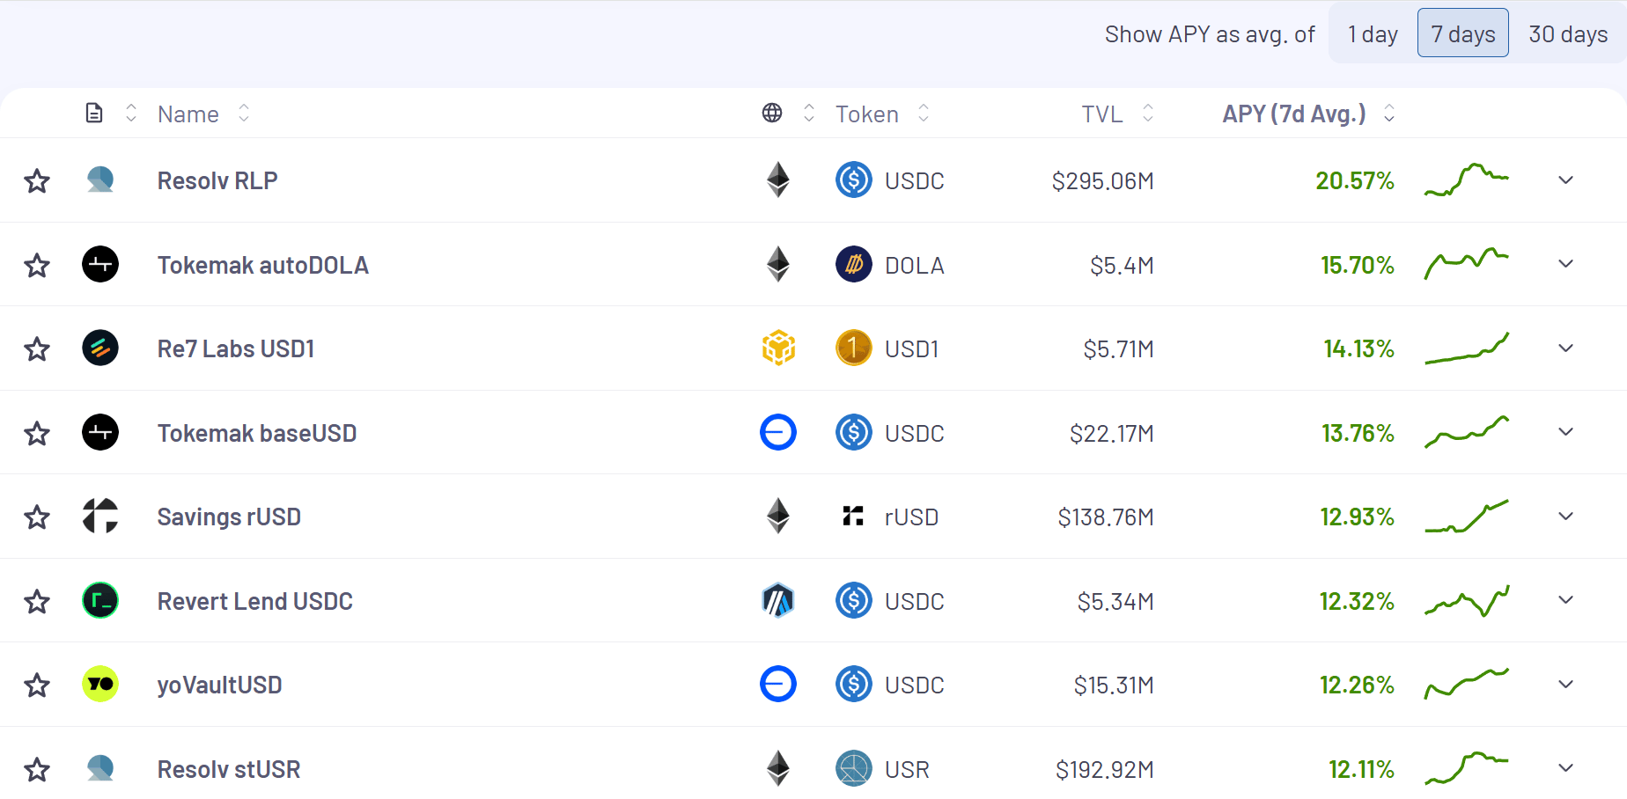Toggle the favorite star for yoVaultUSD
1627x799 pixels.
(x=37, y=685)
